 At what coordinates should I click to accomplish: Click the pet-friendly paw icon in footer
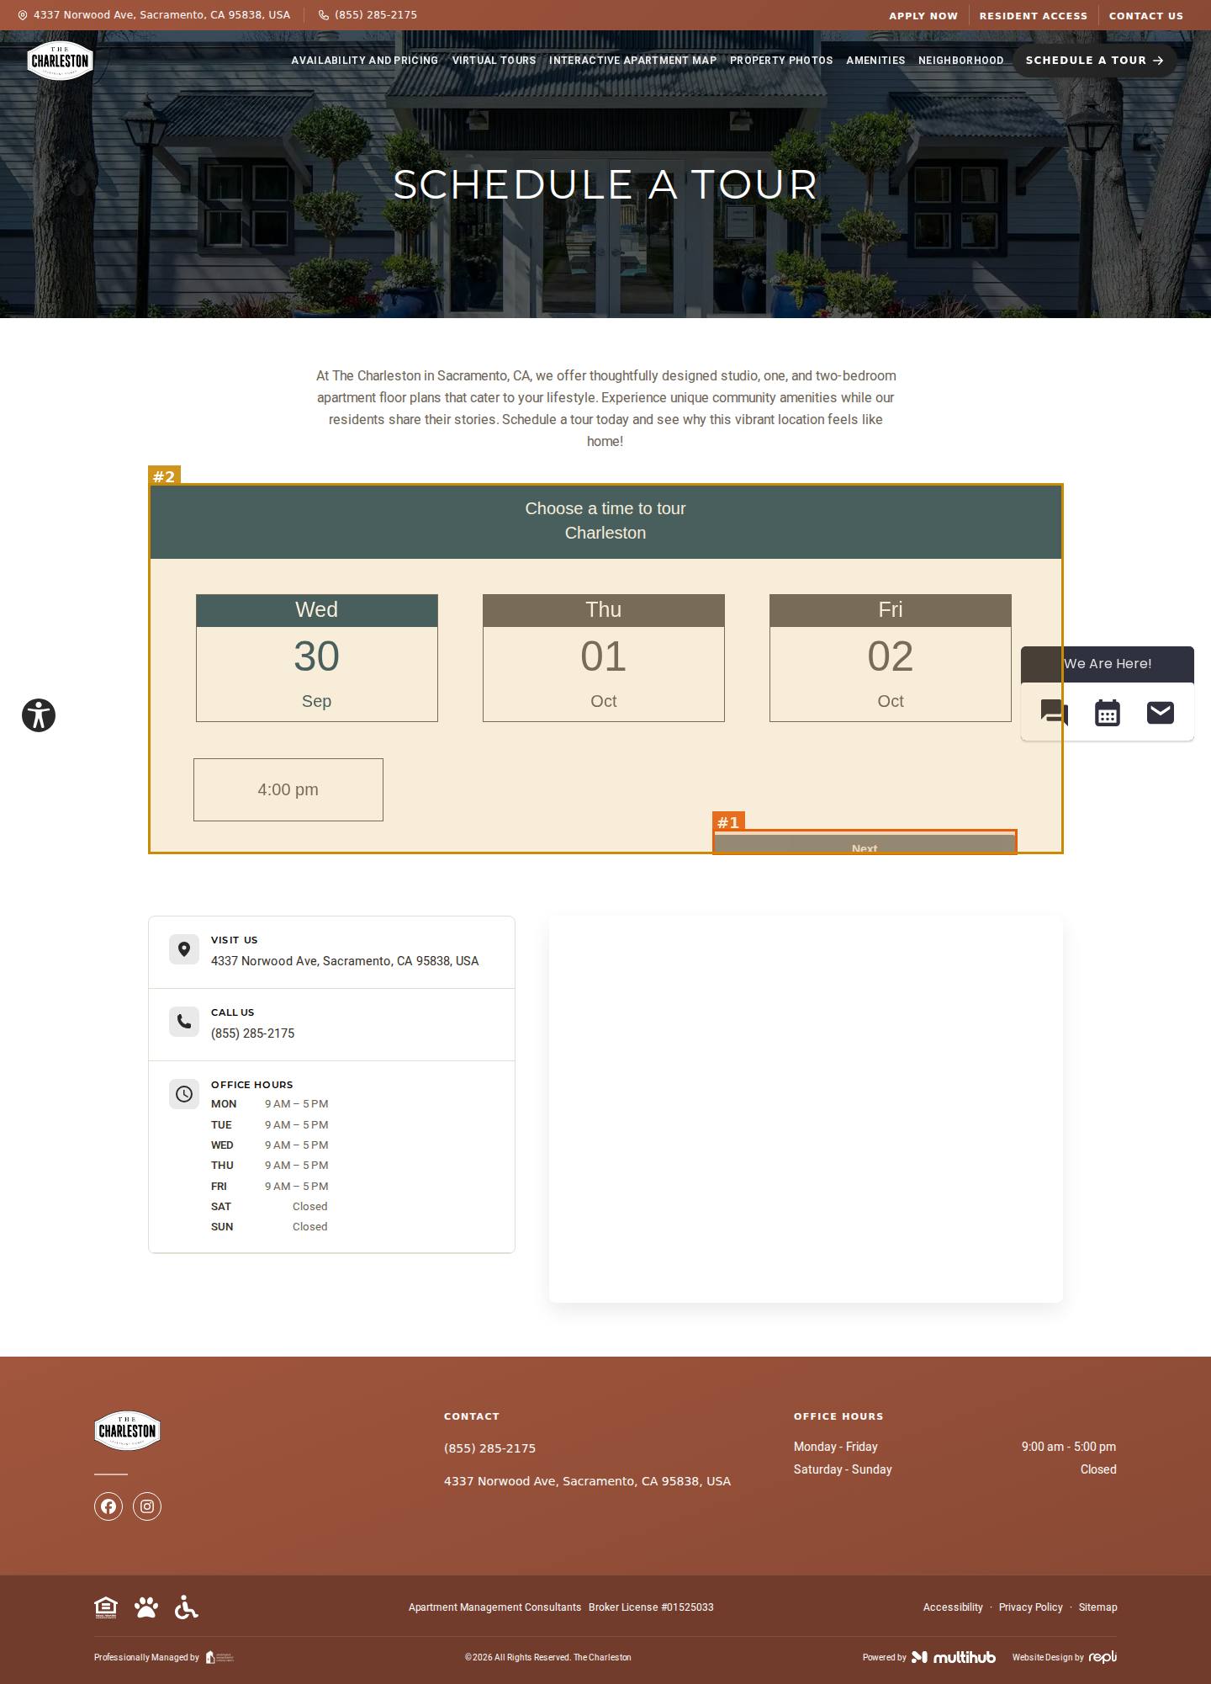click(x=146, y=1607)
